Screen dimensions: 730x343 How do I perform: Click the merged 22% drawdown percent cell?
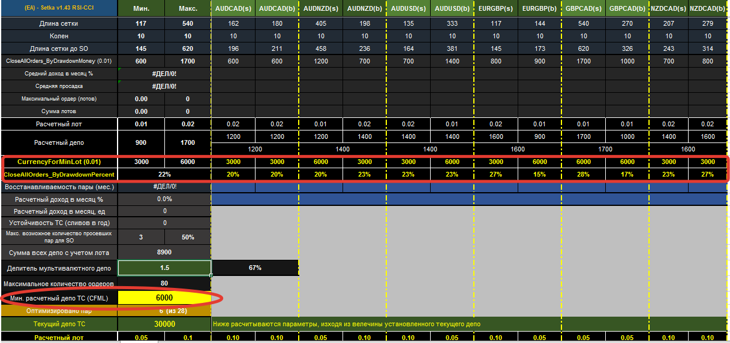point(164,175)
